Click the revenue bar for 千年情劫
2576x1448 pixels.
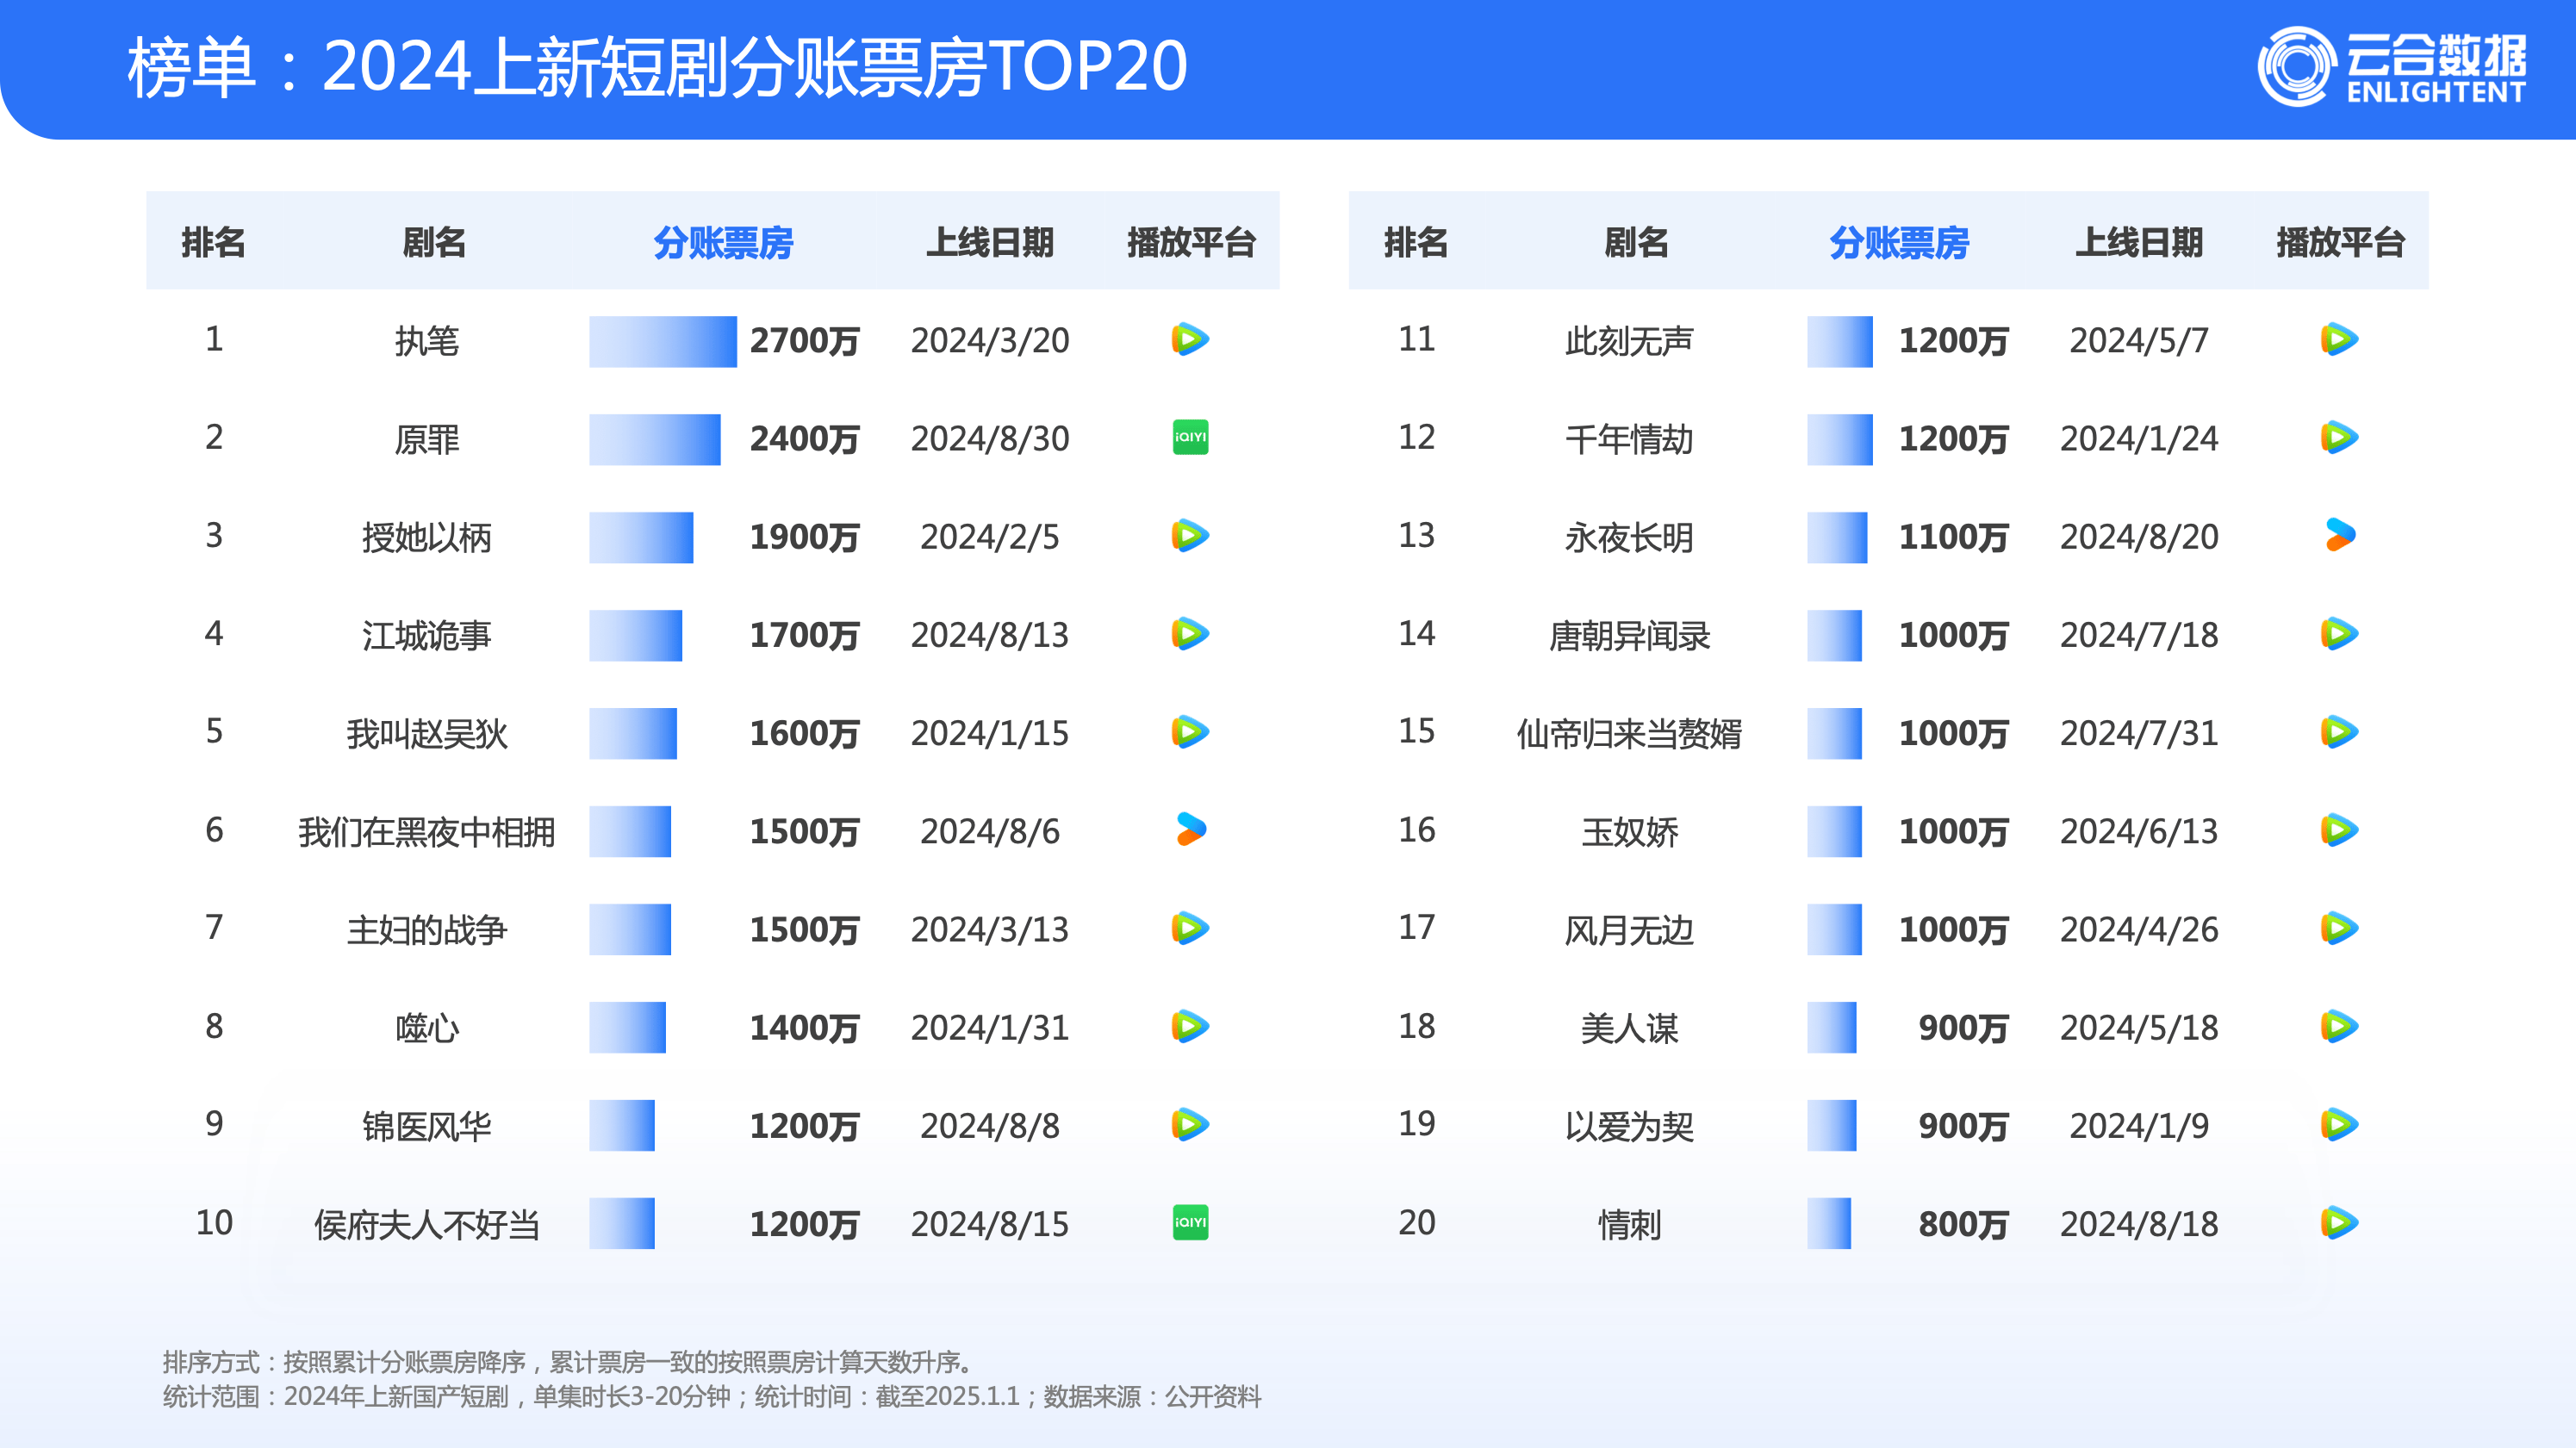[1839, 439]
